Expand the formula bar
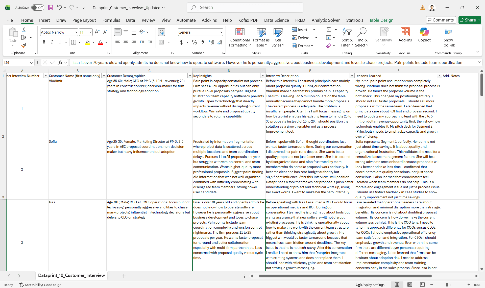The width and height of the screenshot is (485, 288). pos(479,62)
